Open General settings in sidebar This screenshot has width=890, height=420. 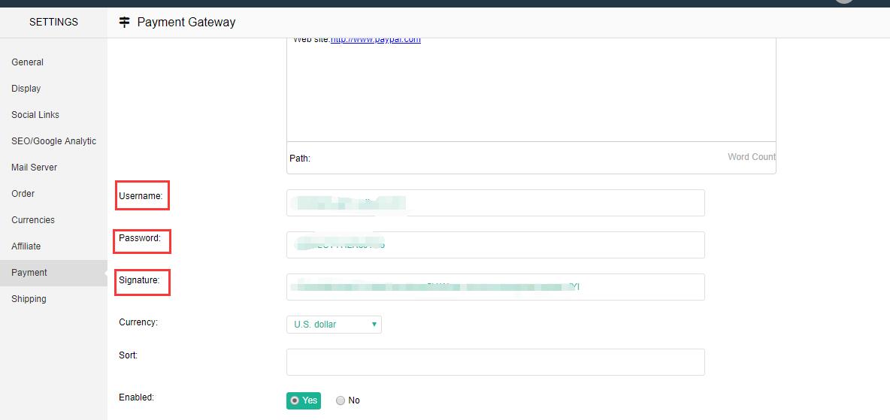coord(28,62)
